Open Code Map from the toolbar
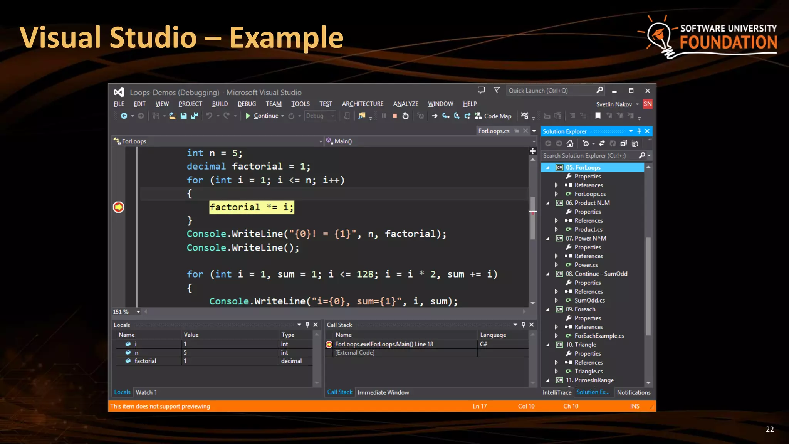789x444 pixels. pyautogui.click(x=493, y=116)
